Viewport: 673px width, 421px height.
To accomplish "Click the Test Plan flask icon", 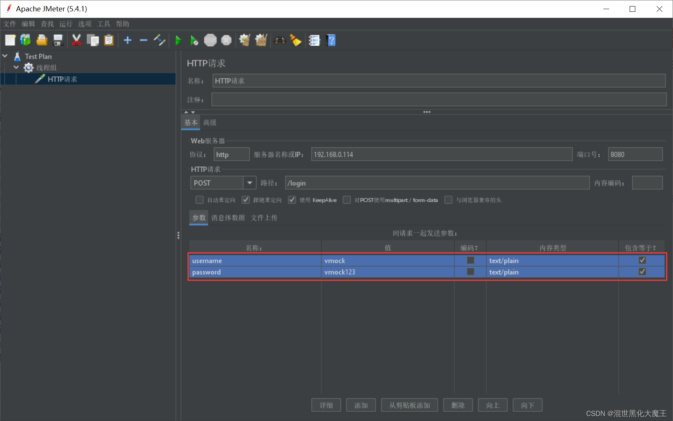I will pos(17,56).
